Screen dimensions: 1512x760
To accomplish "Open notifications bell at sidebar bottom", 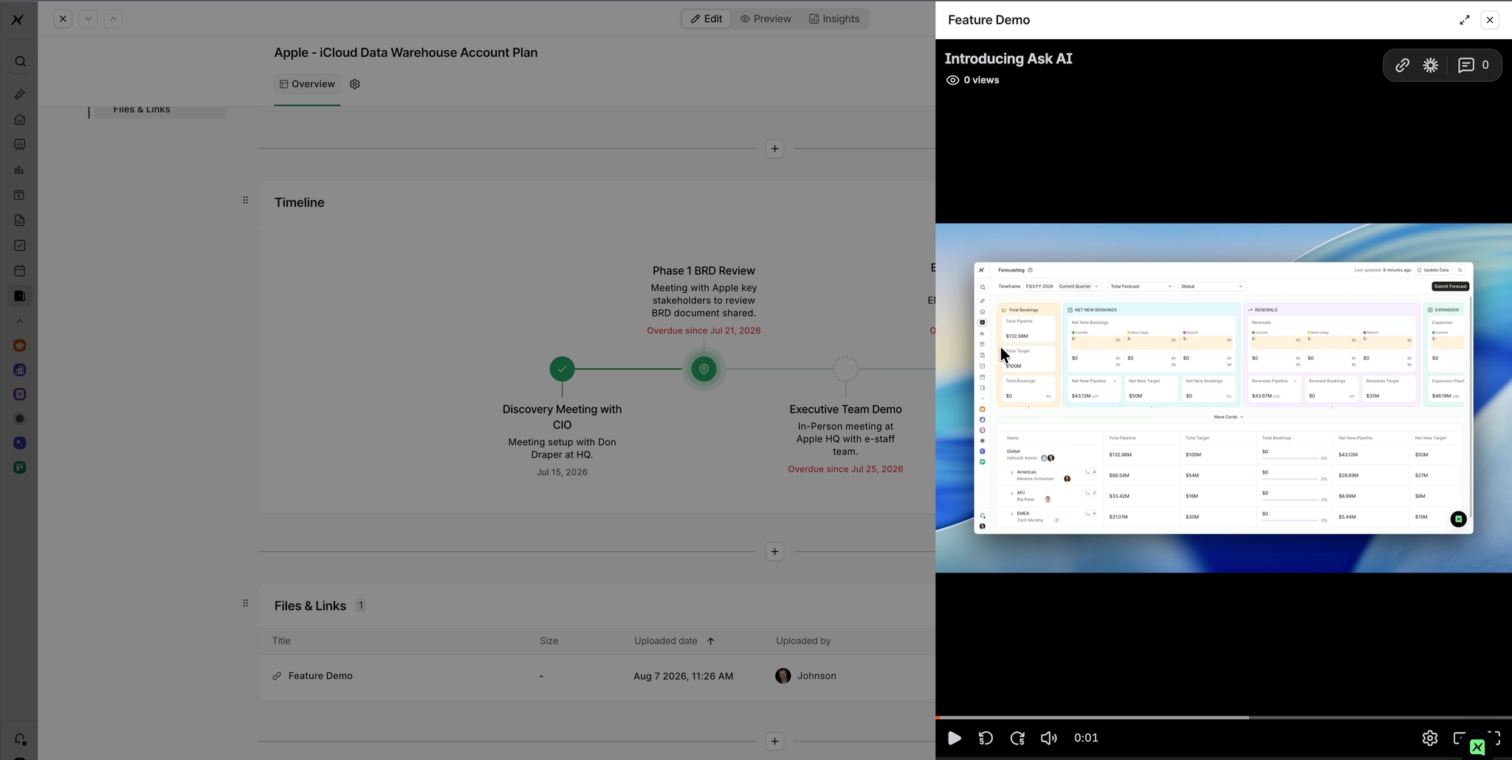I will click(x=20, y=739).
